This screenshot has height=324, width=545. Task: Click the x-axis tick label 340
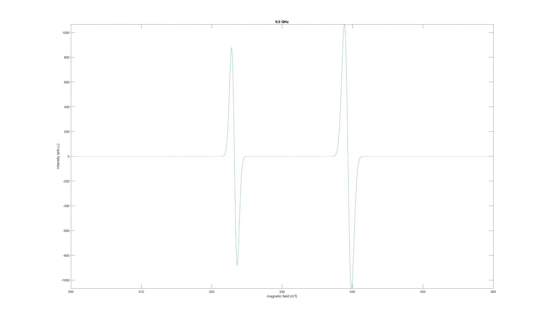(352, 292)
